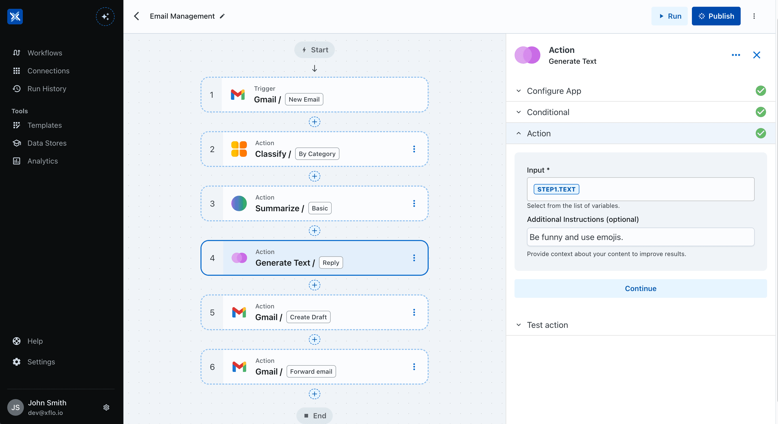Go back using the left arrow

136,16
